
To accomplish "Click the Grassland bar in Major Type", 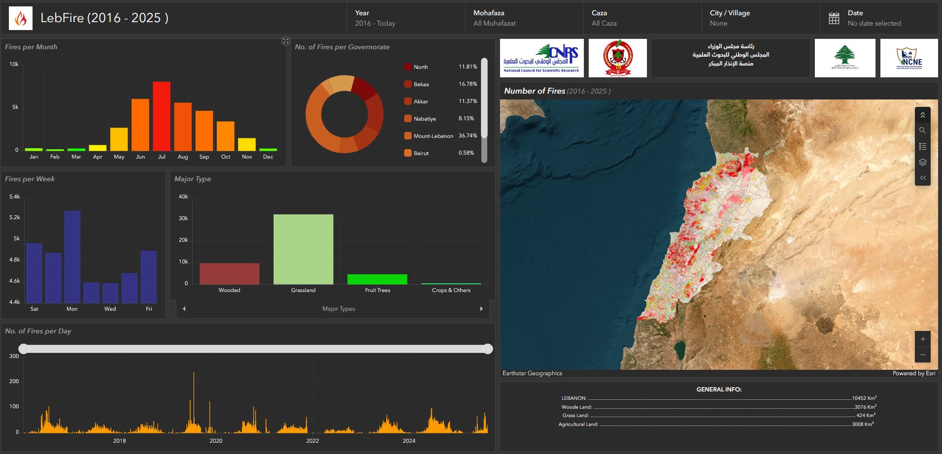I will point(303,249).
